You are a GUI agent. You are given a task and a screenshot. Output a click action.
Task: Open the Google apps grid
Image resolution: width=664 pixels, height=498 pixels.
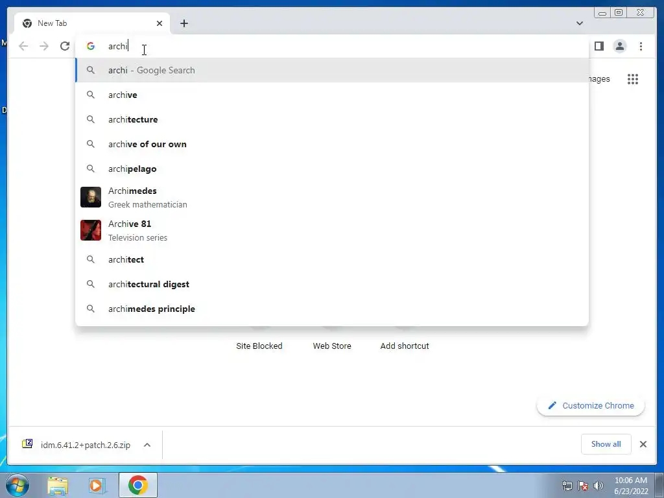[x=633, y=79]
